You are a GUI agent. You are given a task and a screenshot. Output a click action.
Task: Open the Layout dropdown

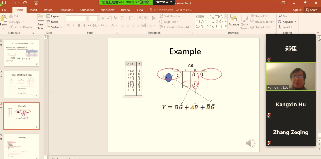coord(54,16)
